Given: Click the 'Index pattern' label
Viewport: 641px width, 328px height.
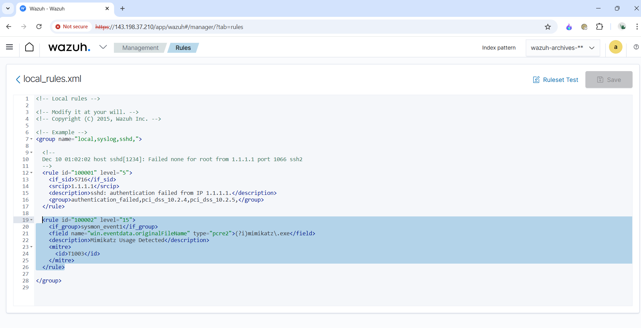Looking at the screenshot, I should [499, 48].
